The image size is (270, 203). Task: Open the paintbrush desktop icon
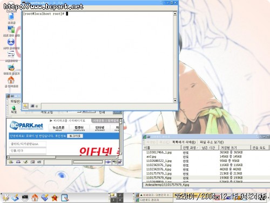[x=11, y=68]
